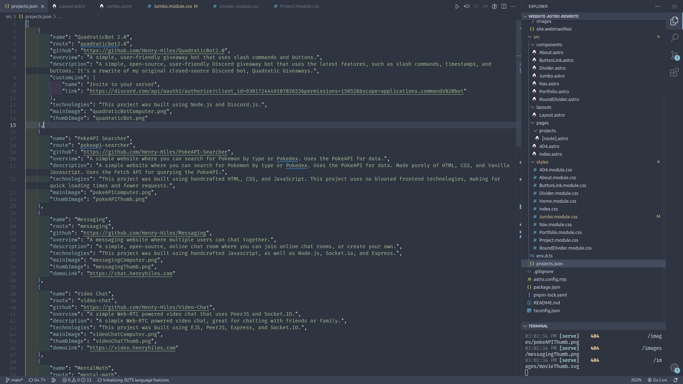Toggle the menu via hamburger icon
The width and height of the screenshot is (683, 384).
[674, 6]
